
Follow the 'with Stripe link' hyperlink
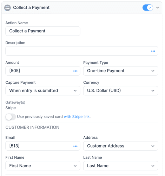point(77,117)
